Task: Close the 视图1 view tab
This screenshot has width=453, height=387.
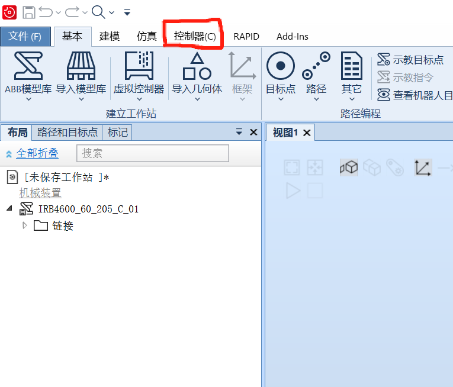Action: pyautogui.click(x=307, y=133)
